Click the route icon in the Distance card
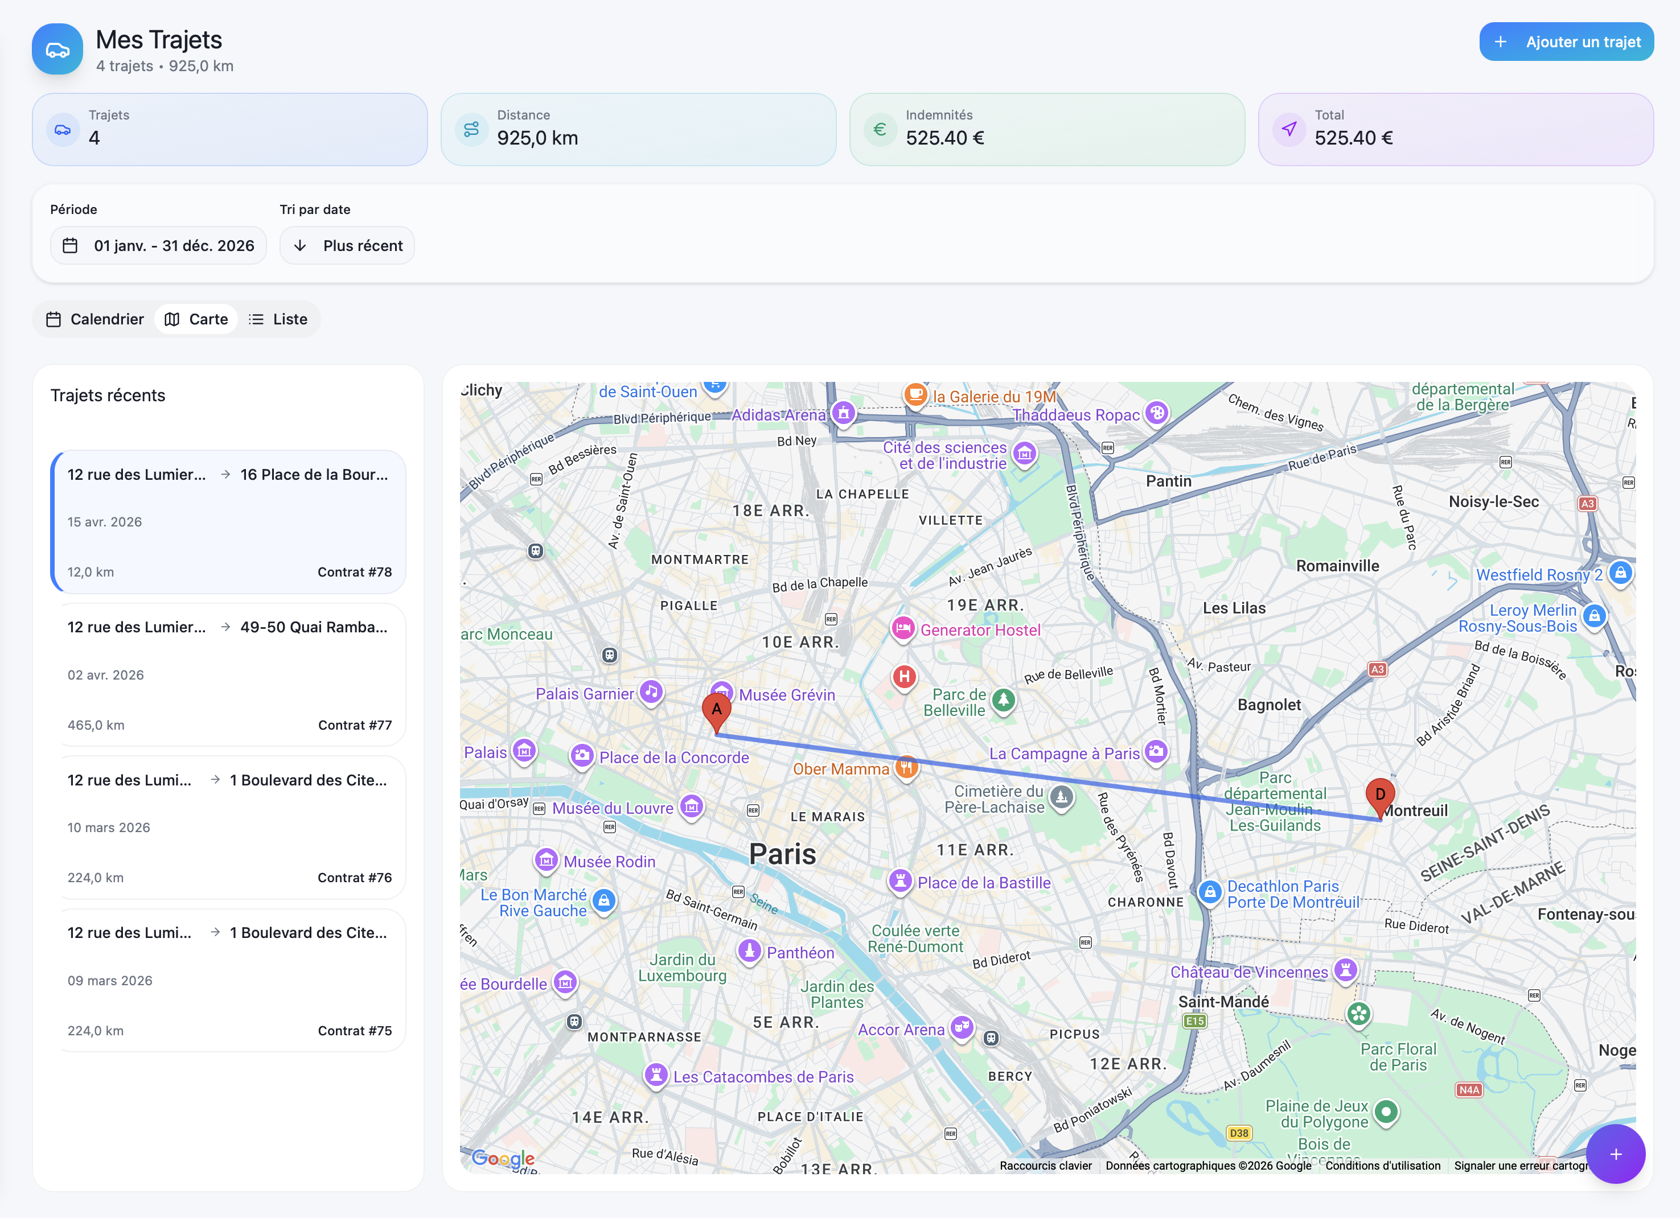 471,130
